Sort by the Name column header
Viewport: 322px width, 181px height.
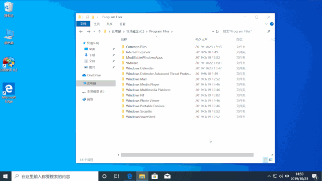pyautogui.click(x=124, y=39)
